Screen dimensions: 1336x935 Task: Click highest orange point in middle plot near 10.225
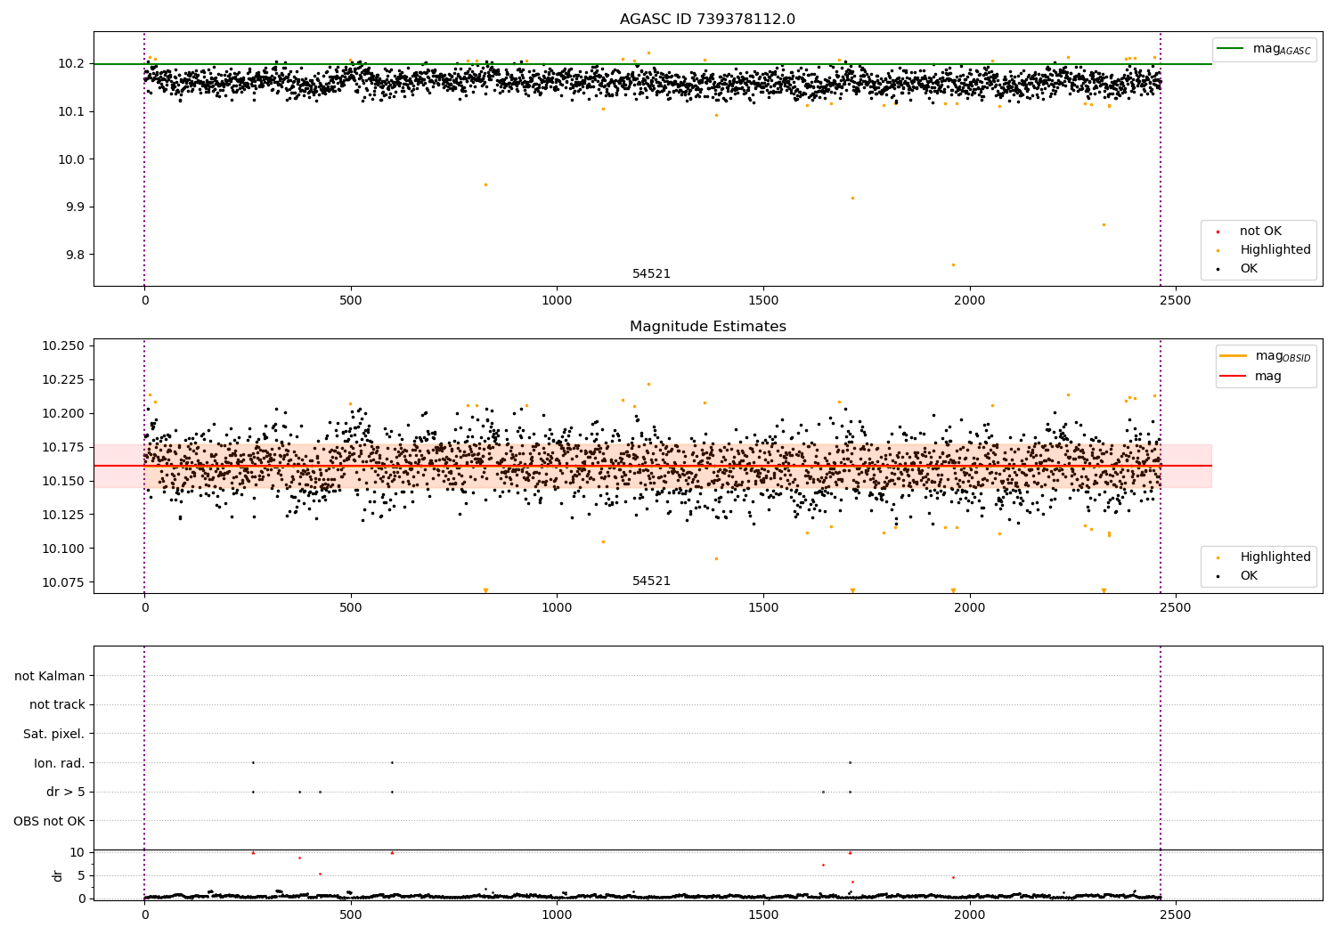[x=648, y=384]
